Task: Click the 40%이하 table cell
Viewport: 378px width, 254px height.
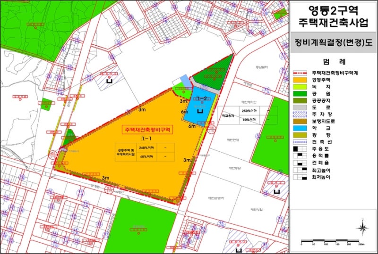Action: (x=146, y=156)
